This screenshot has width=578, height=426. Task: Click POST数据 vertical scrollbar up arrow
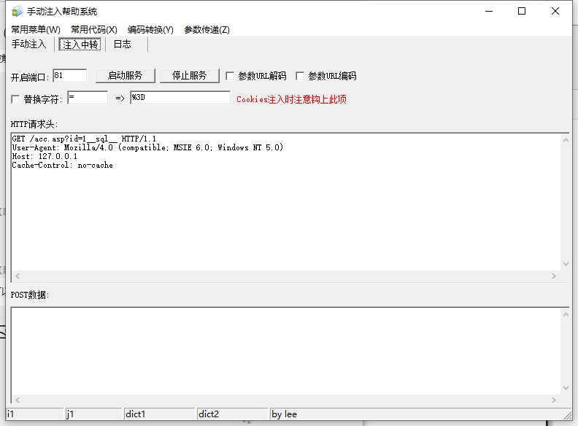click(566, 314)
